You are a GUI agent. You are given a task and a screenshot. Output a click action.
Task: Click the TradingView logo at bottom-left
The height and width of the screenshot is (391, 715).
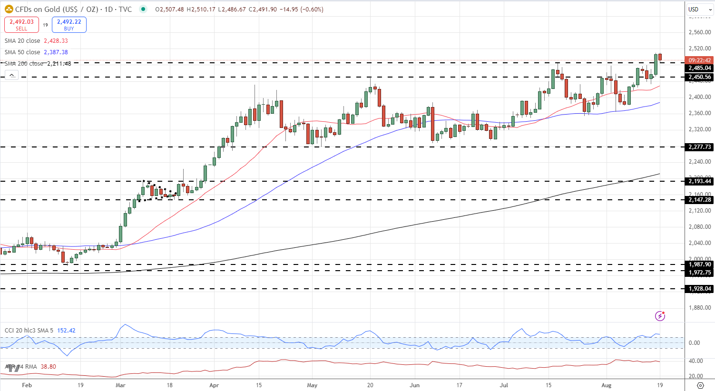click(14, 368)
